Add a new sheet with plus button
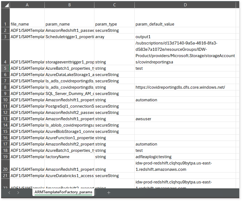The height and width of the screenshot is (201, 242). pyautogui.click(x=109, y=192)
